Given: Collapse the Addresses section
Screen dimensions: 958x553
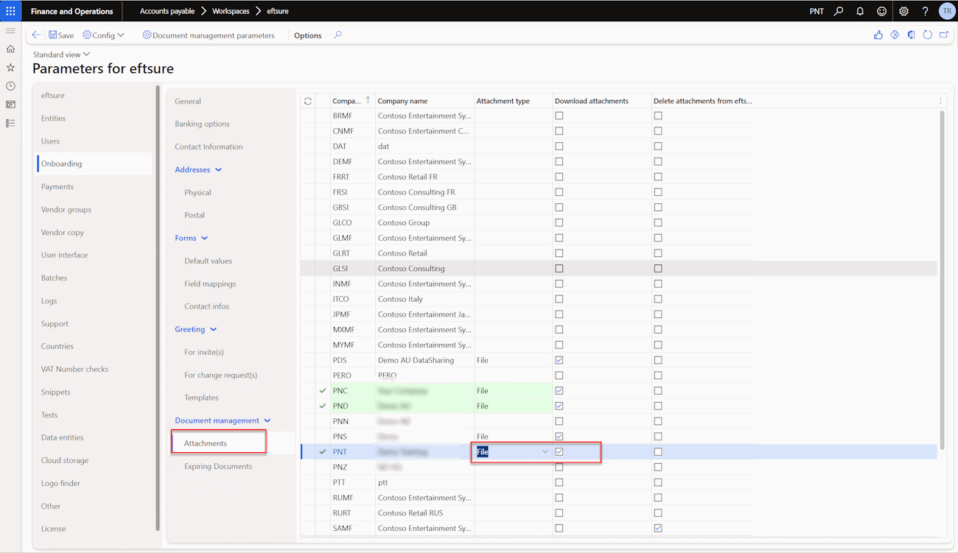Looking at the screenshot, I should tap(198, 169).
